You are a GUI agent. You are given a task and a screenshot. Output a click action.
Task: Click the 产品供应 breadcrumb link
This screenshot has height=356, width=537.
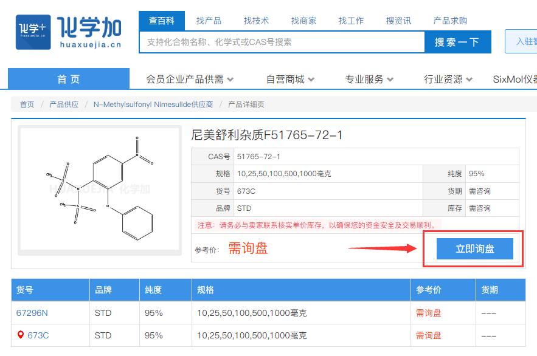point(64,104)
